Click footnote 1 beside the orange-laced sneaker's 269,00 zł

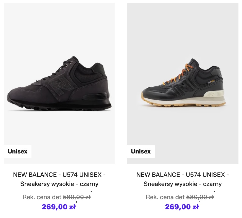200,203
